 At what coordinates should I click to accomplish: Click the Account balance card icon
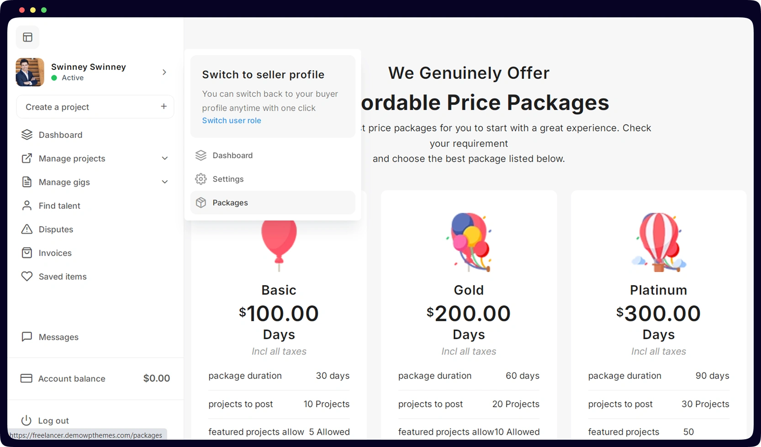pos(26,378)
